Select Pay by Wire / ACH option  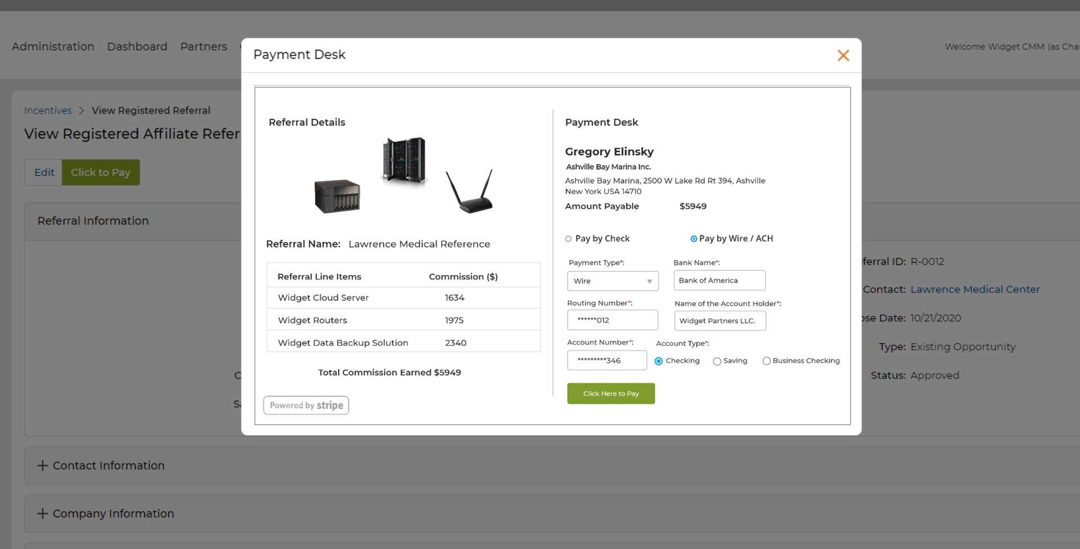pos(693,239)
